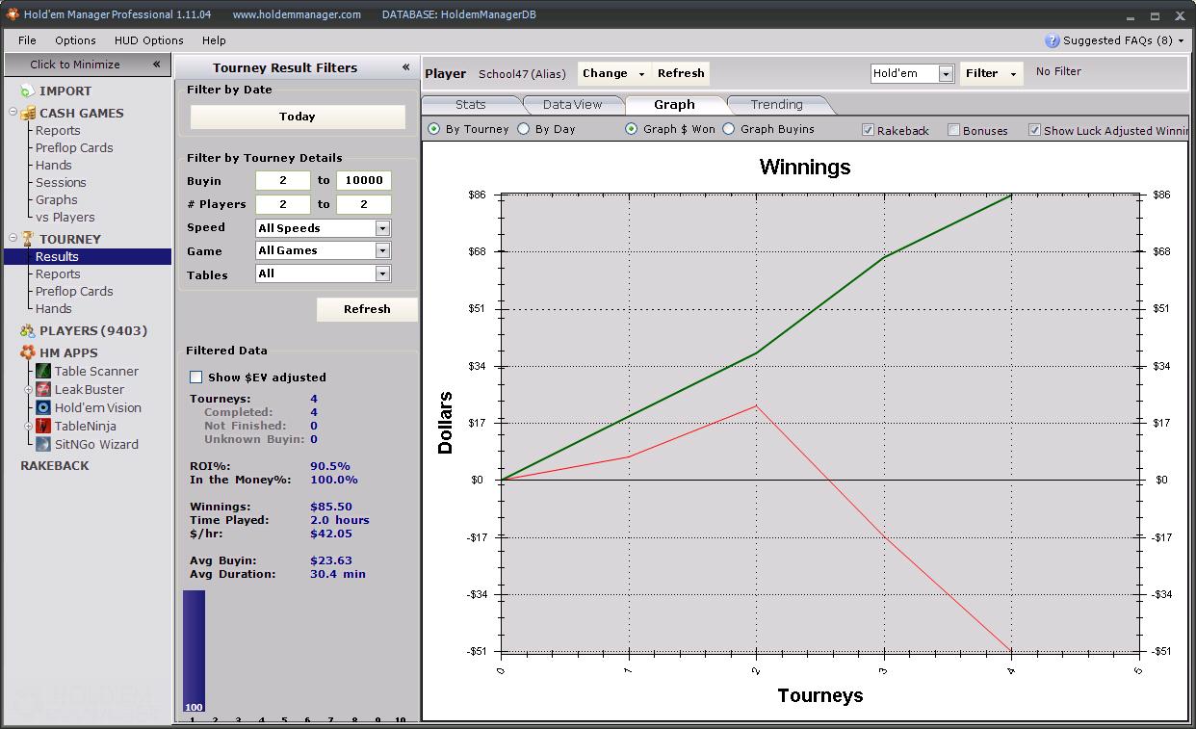Open the TableNinja app icon

coord(43,426)
